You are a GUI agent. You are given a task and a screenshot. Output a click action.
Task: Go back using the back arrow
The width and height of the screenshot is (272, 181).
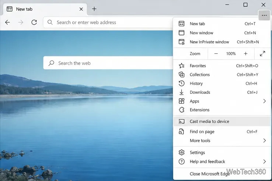point(7,22)
